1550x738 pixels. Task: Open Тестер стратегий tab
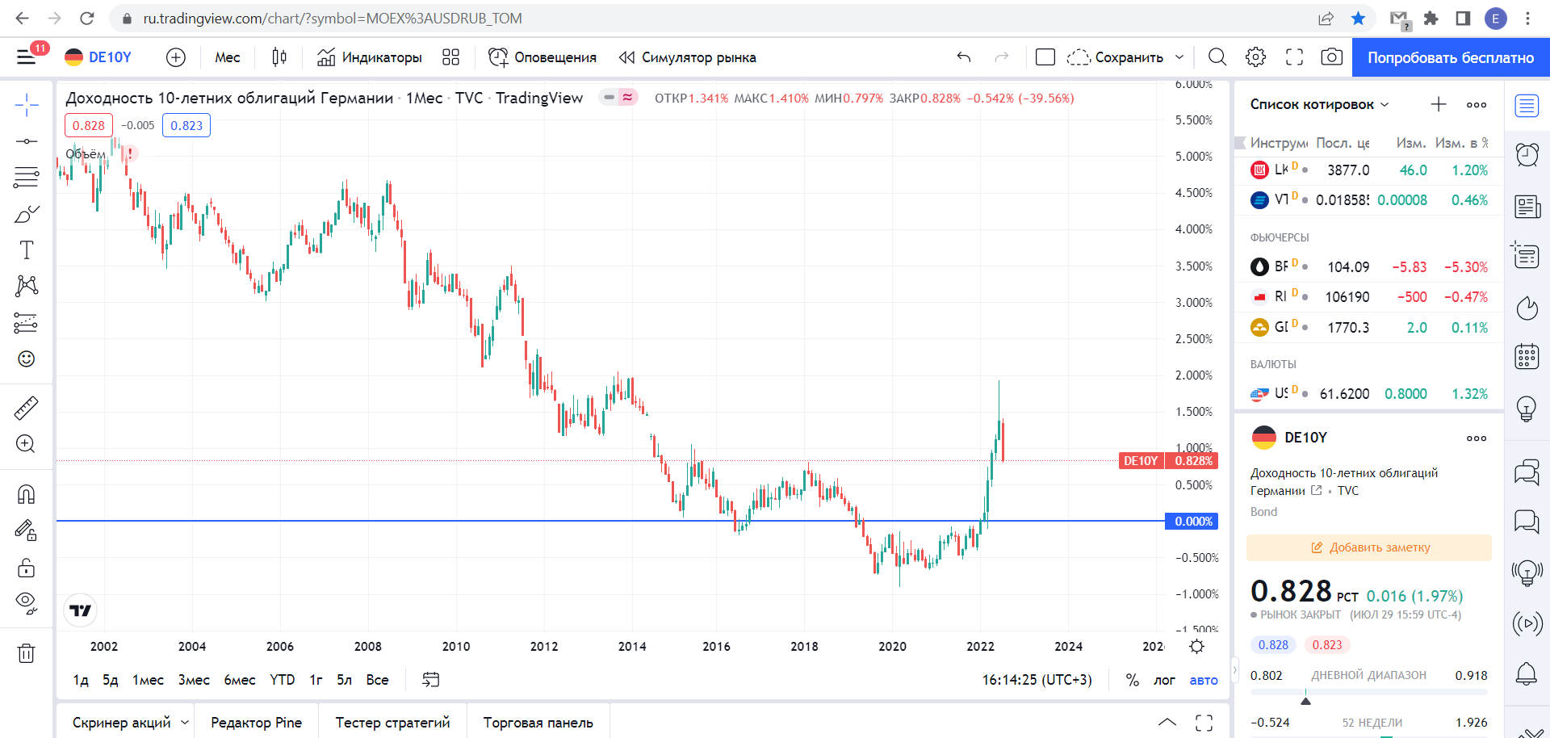(x=392, y=723)
